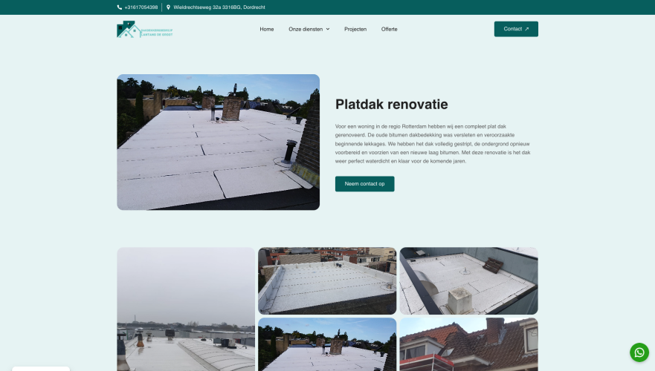View the top right gallery roof photo
The width and height of the screenshot is (655, 371).
[468, 280]
